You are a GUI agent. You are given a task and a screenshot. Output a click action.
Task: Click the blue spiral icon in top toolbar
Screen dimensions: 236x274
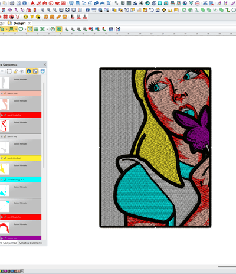pos(154,3)
